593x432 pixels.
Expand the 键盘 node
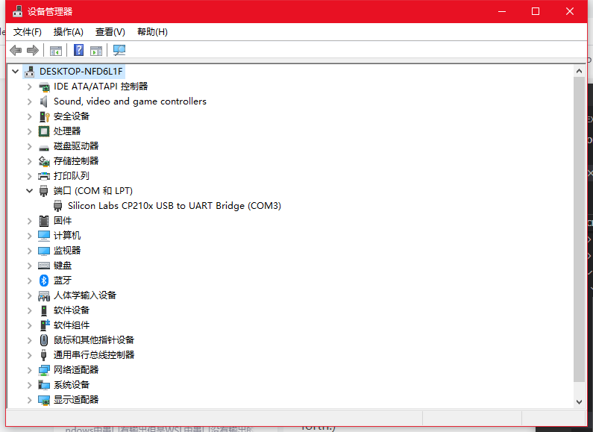click(30, 266)
